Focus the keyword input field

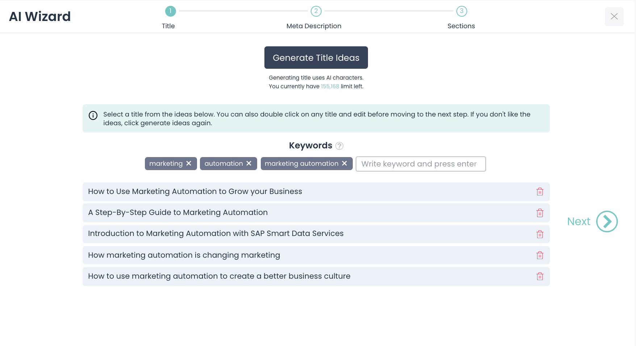pyautogui.click(x=420, y=164)
